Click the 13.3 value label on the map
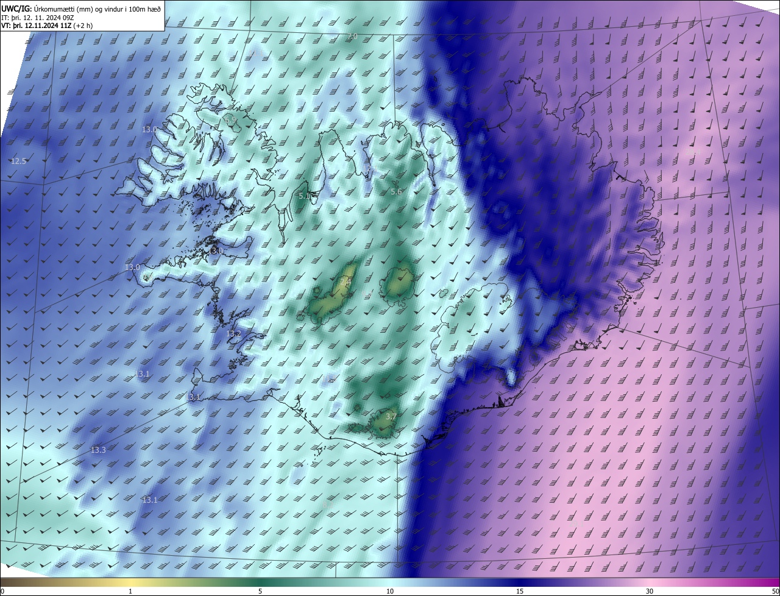The image size is (780, 596). tap(98, 450)
